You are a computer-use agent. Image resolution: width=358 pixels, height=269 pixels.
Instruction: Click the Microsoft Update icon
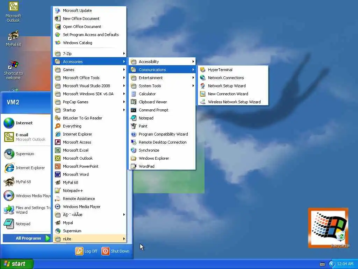58,11
